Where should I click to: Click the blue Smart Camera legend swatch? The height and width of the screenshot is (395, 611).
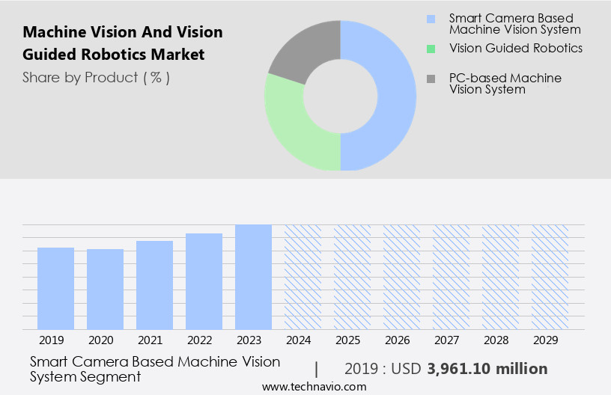pos(430,19)
